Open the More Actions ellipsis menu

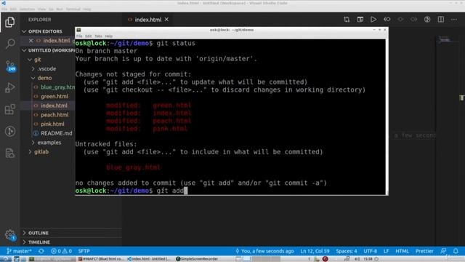point(454,20)
